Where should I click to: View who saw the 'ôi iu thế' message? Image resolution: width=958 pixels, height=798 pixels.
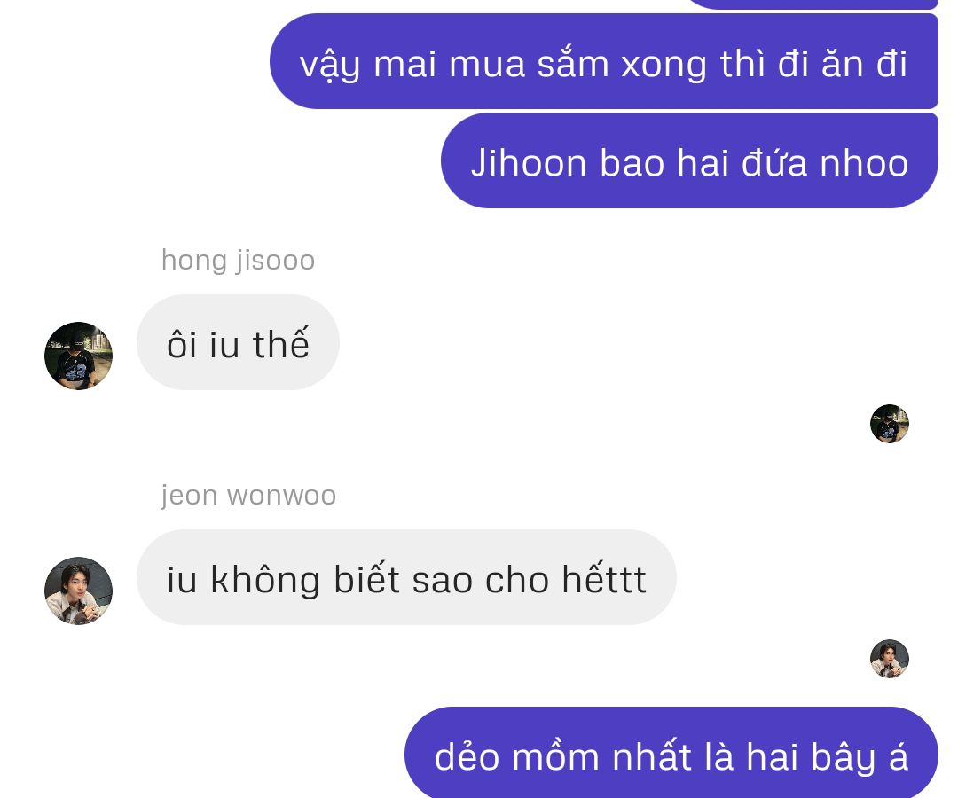click(x=889, y=424)
